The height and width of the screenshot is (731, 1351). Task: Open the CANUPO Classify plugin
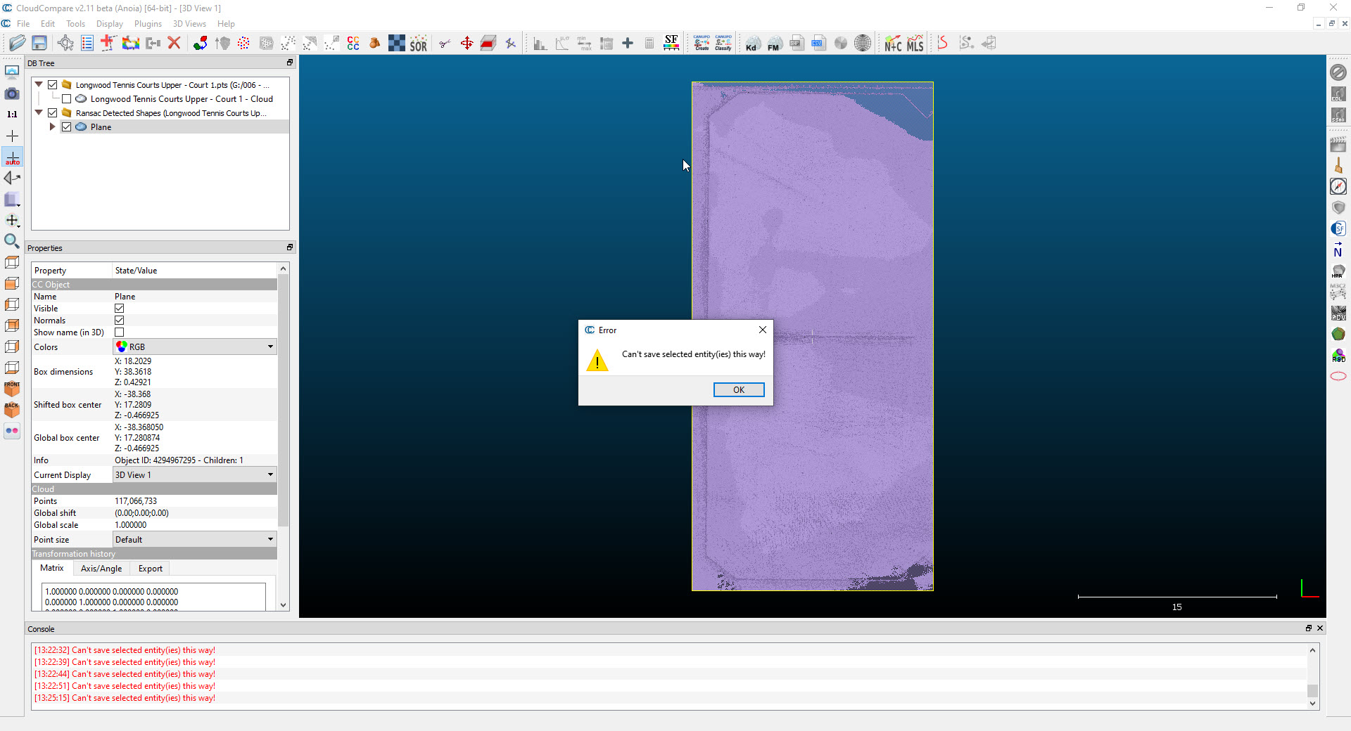click(723, 44)
